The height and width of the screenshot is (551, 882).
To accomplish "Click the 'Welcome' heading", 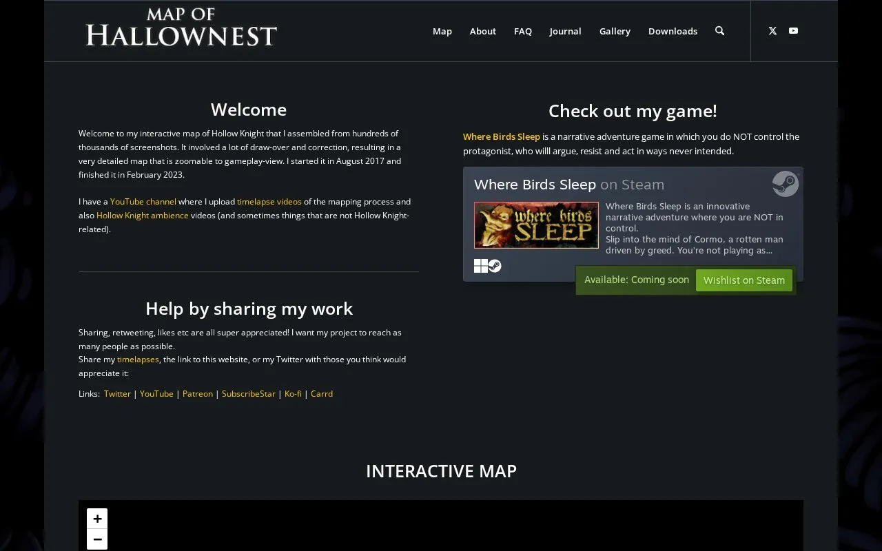I will coord(249,110).
